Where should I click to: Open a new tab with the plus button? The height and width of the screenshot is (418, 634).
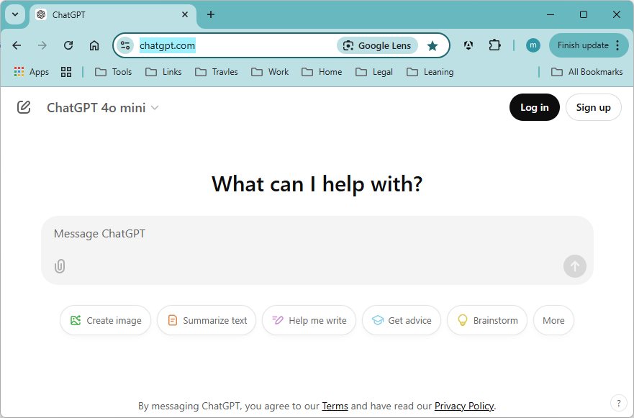211,14
